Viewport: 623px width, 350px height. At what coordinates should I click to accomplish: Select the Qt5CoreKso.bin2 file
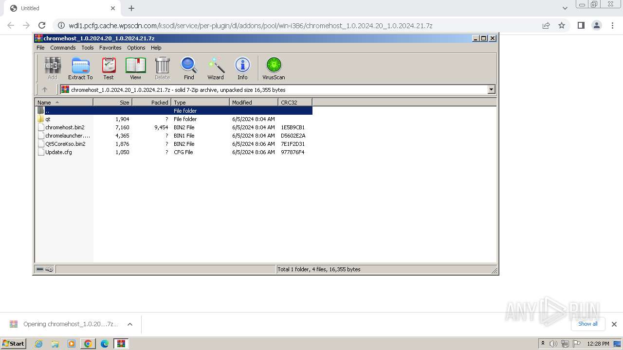coord(173,144)
